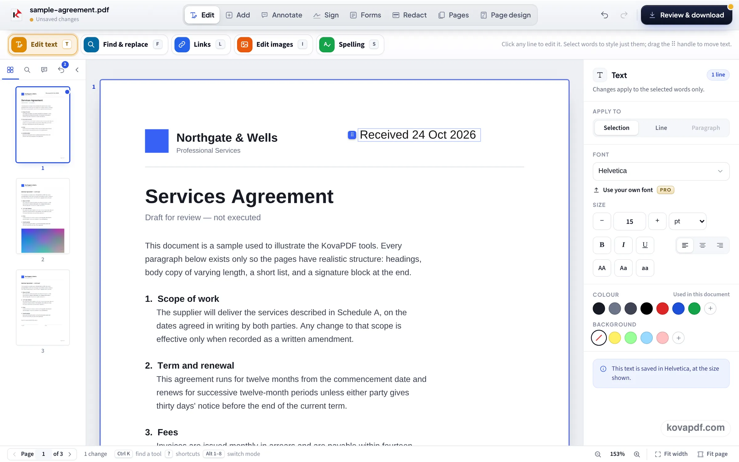Click the zoom out magnifier icon
This screenshot has width=739, height=462.
(598, 454)
